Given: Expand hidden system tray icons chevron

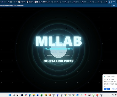Looking at the screenshot, I should 110,95.
